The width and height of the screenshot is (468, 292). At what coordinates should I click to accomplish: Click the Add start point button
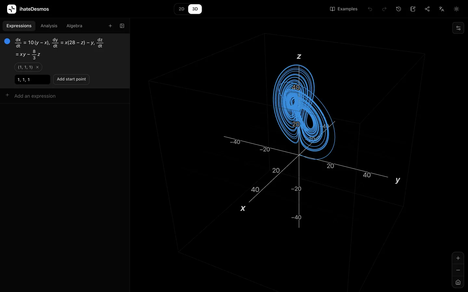pyautogui.click(x=71, y=79)
